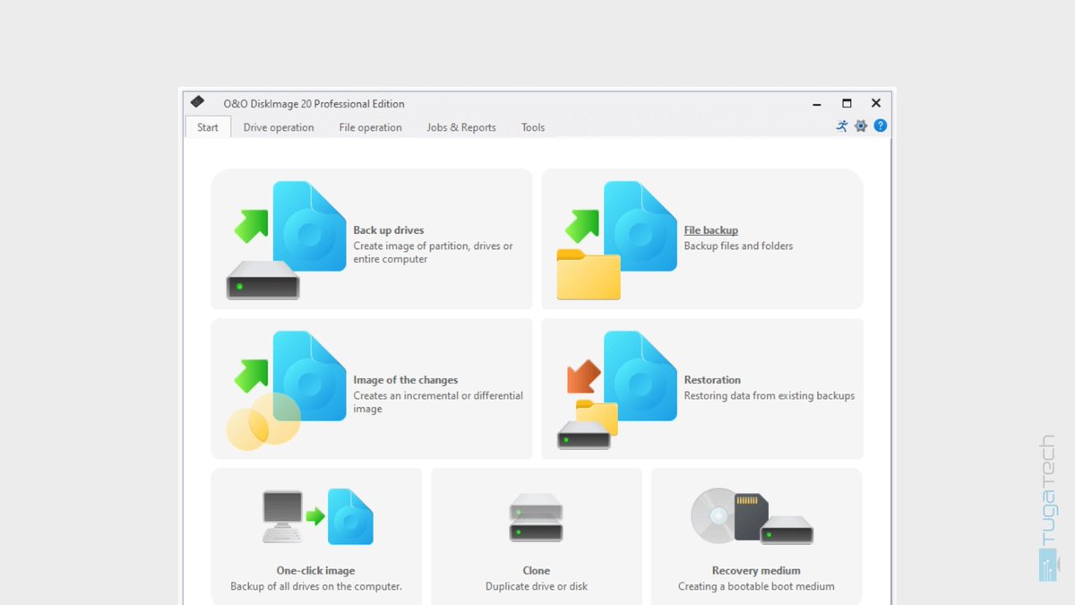Select the Image of the changes title

coord(406,380)
